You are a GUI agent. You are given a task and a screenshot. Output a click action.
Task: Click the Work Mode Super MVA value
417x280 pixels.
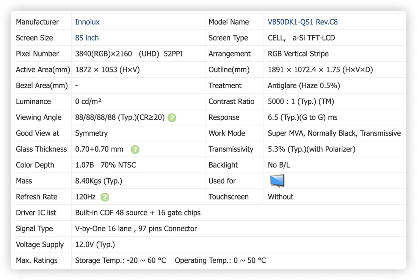(x=334, y=133)
